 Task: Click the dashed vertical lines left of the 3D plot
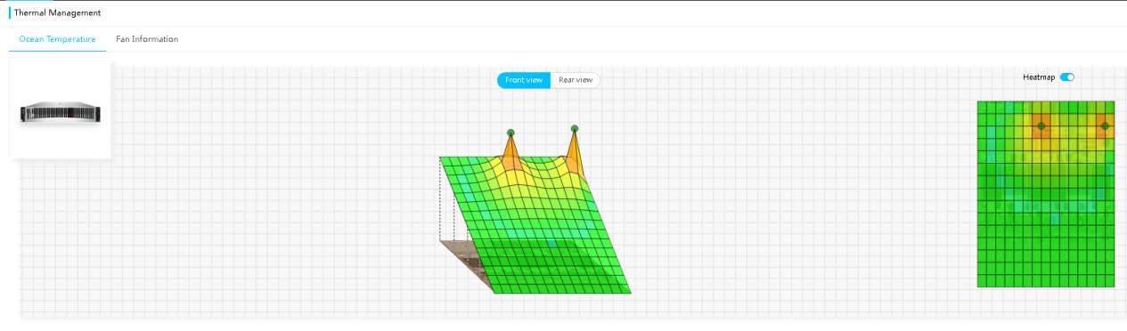[x=447, y=199]
